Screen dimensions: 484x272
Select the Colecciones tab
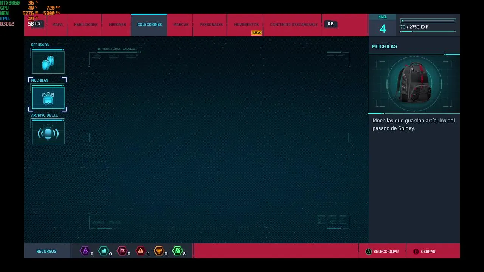149,25
